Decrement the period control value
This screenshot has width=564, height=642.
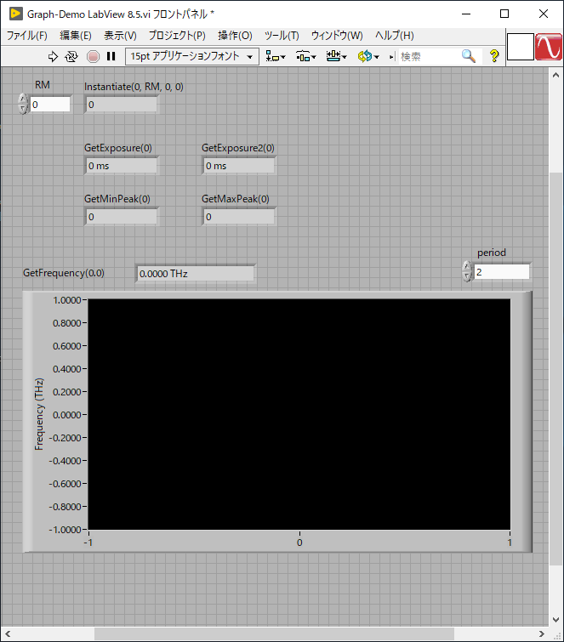[466, 276]
